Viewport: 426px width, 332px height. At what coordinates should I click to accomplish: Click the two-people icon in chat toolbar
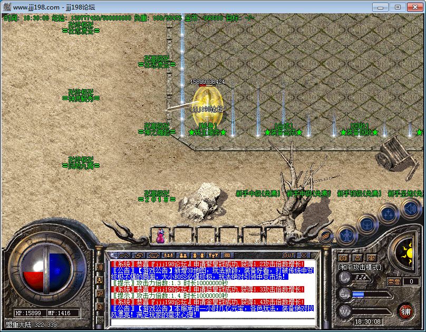[x=183, y=255]
